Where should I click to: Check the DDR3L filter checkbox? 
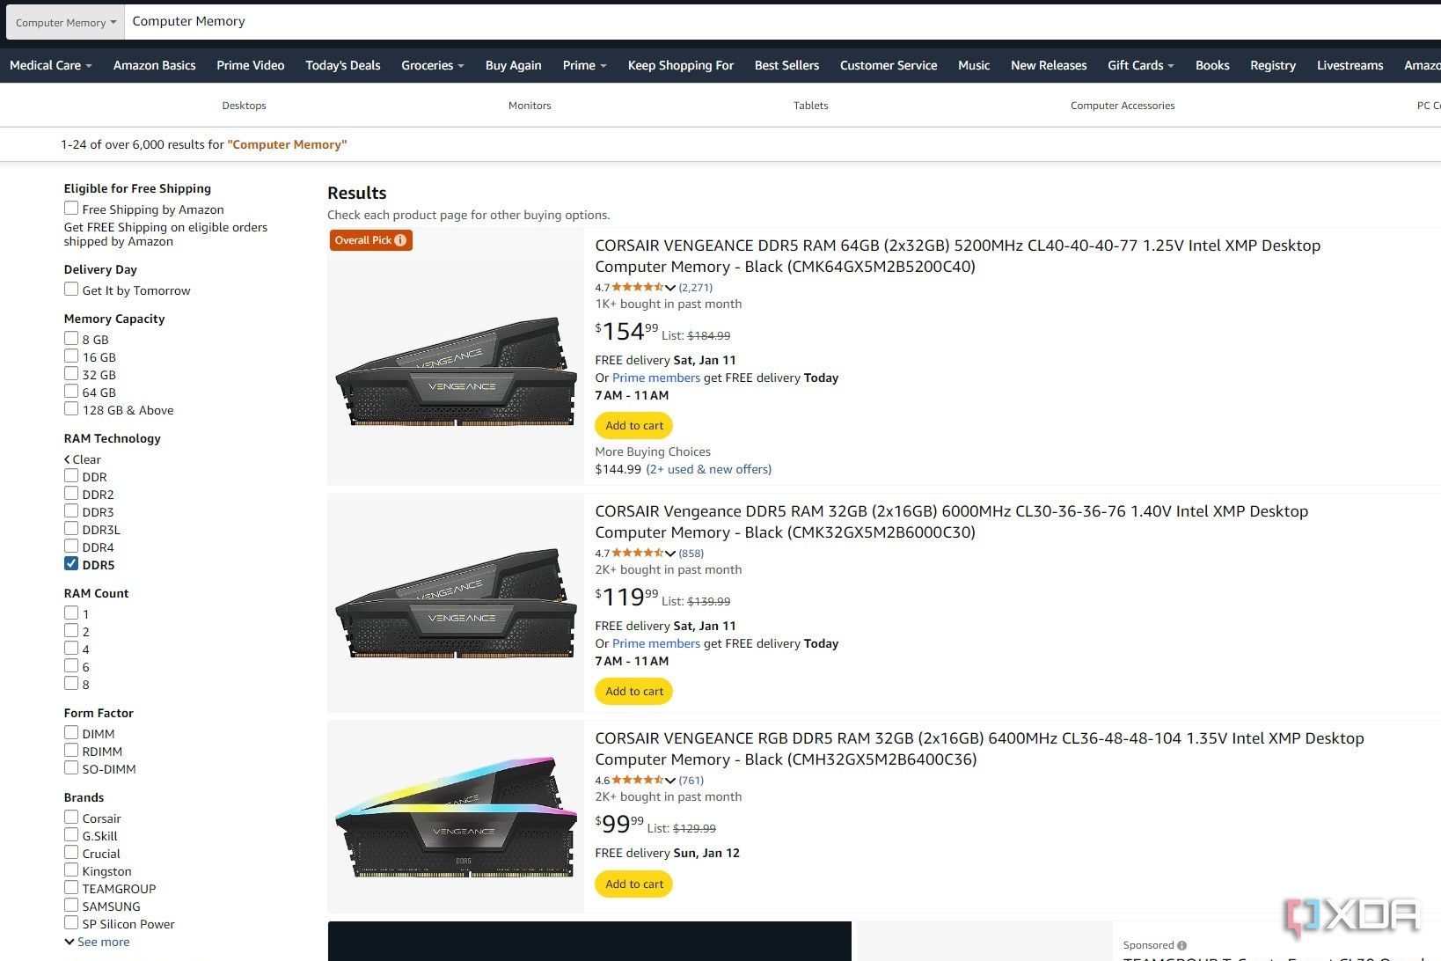point(71,529)
